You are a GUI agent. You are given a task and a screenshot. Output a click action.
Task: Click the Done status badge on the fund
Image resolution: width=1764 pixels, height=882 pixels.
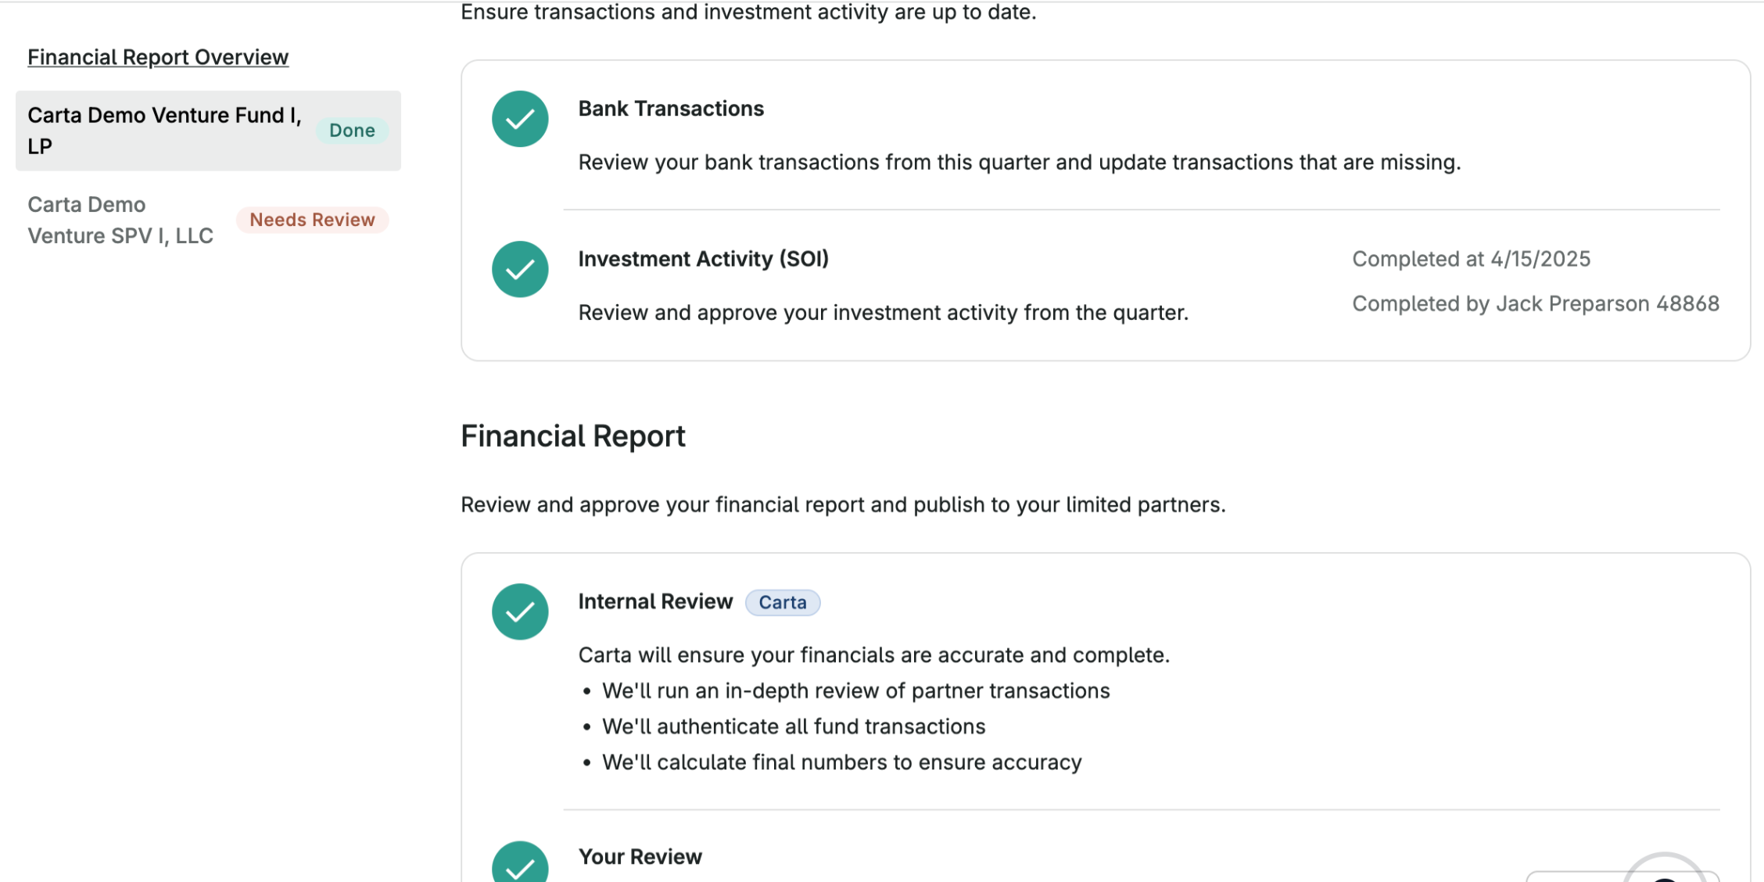click(x=352, y=131)
